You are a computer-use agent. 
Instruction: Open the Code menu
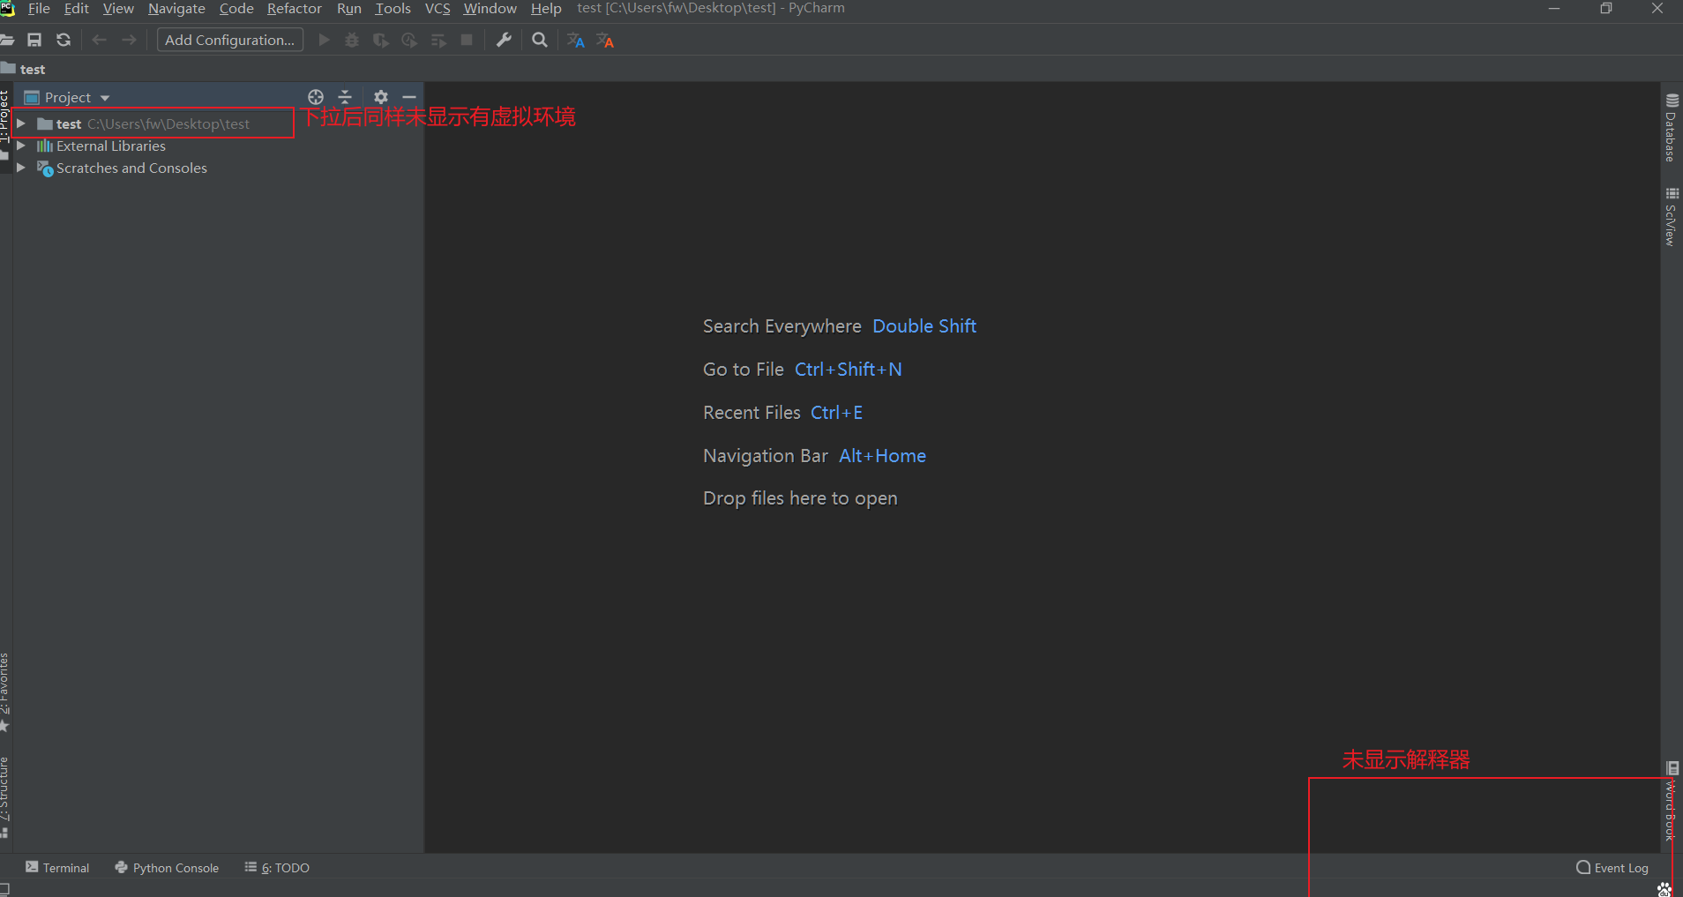[x=236, y=9]
